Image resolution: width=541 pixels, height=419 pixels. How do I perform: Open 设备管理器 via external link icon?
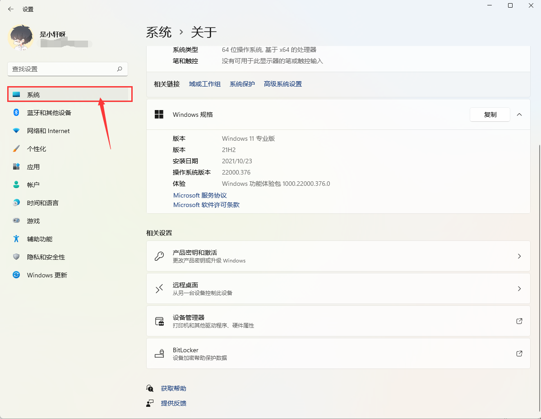519,321
